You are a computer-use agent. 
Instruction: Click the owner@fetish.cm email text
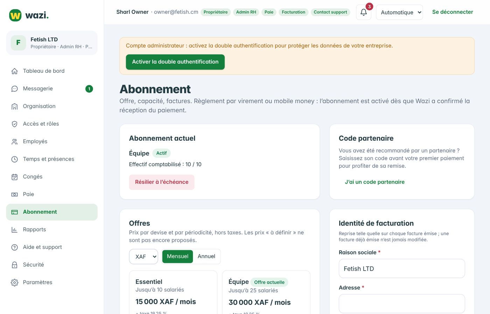(x=176, y=12)
